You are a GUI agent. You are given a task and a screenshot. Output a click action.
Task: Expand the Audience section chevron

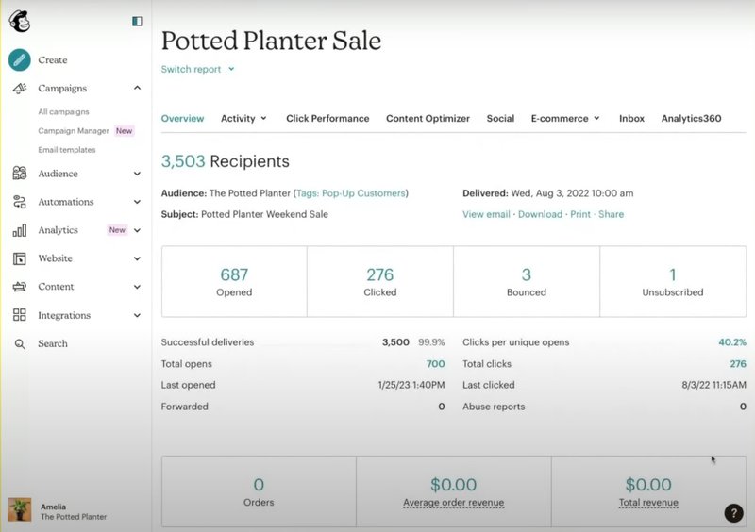(x=137, y=174)
